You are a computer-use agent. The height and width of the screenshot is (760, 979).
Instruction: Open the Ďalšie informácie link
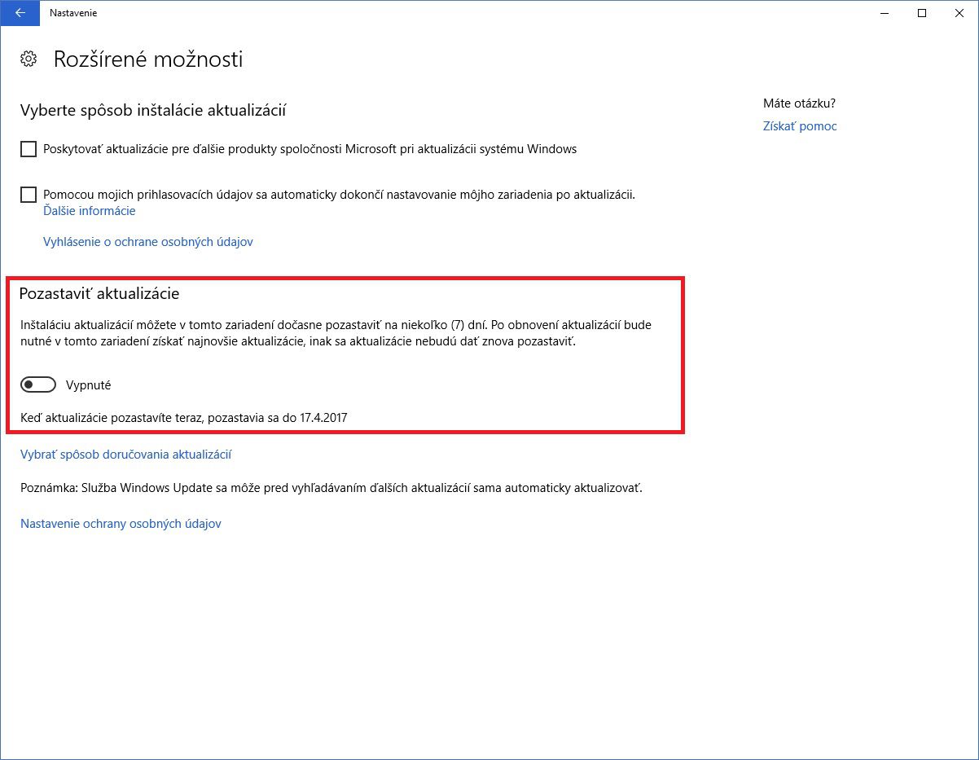90,211
